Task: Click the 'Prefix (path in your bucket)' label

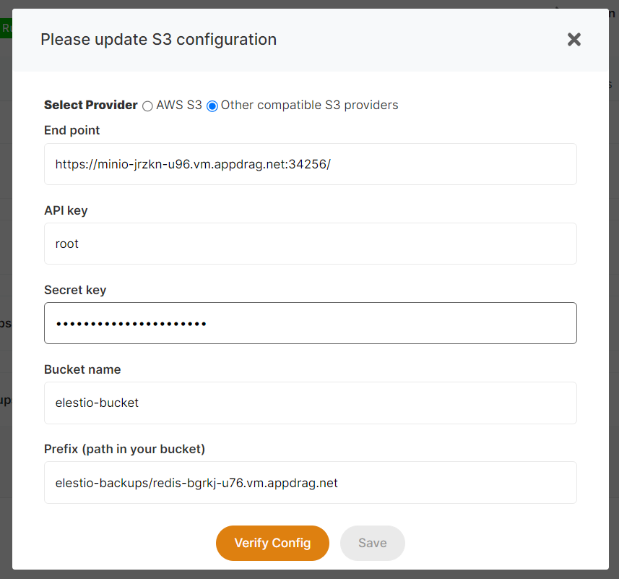Action: pyautogui.click(x=124, y=449)
